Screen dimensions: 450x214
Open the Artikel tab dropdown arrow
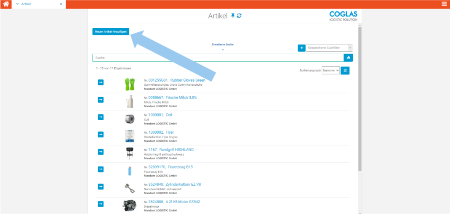(x=17, y=4)
